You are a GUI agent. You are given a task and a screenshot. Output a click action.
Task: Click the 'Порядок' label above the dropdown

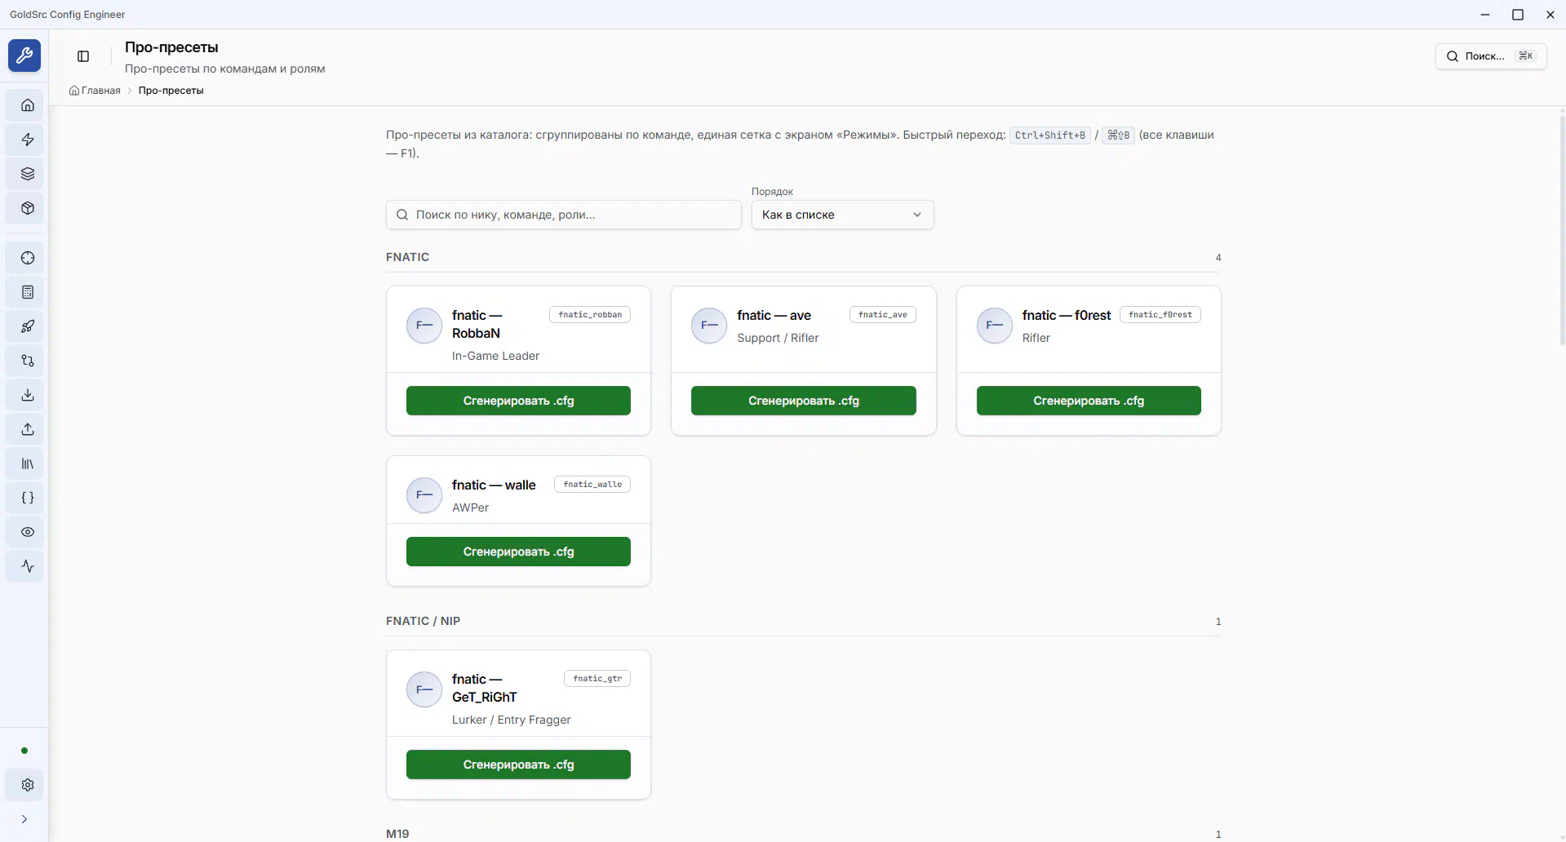coord(772,192)
